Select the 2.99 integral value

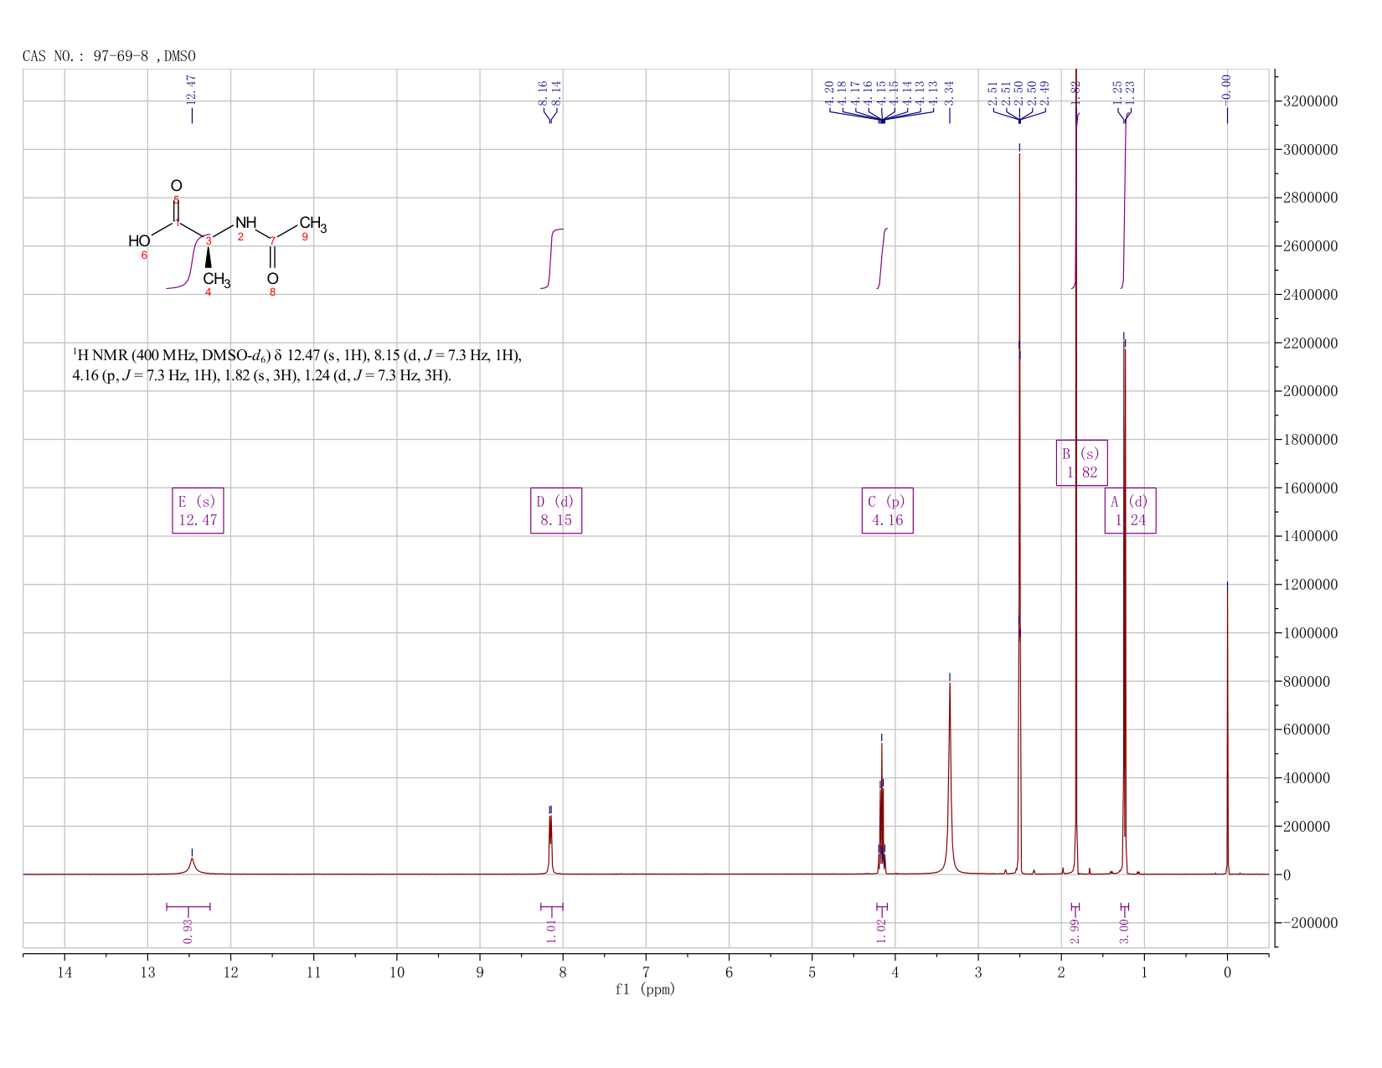pos(1075,931)
